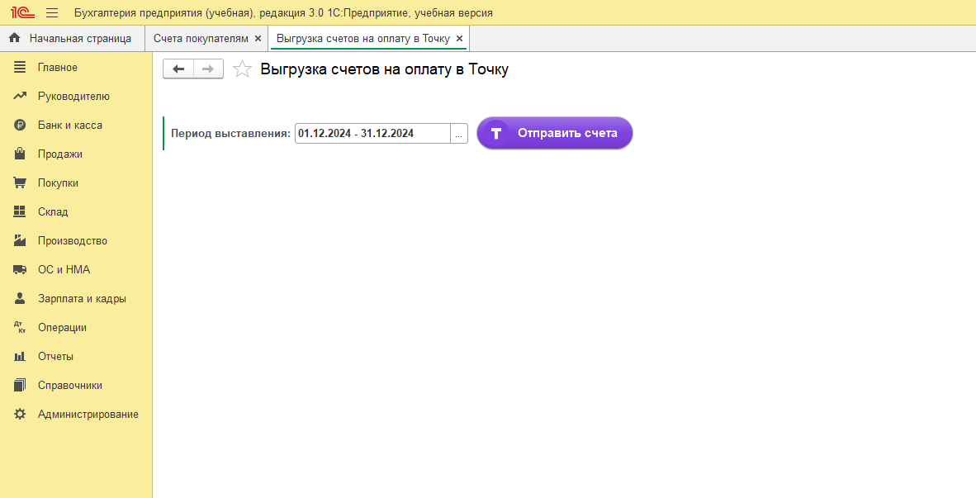Open the hamburger main menu
Viewport: 976px width, 498px height.
click(x=52, y=12)
